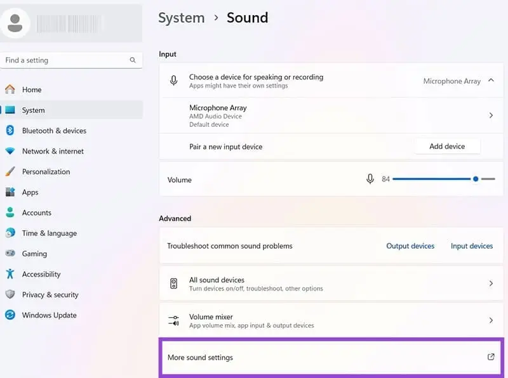Viewport: 508px width, 378px height.
Task: Click the All sound devices speaker icon
Action: [173, 283]
